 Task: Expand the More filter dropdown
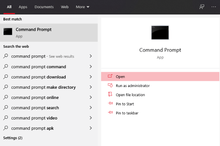(83, 7)
